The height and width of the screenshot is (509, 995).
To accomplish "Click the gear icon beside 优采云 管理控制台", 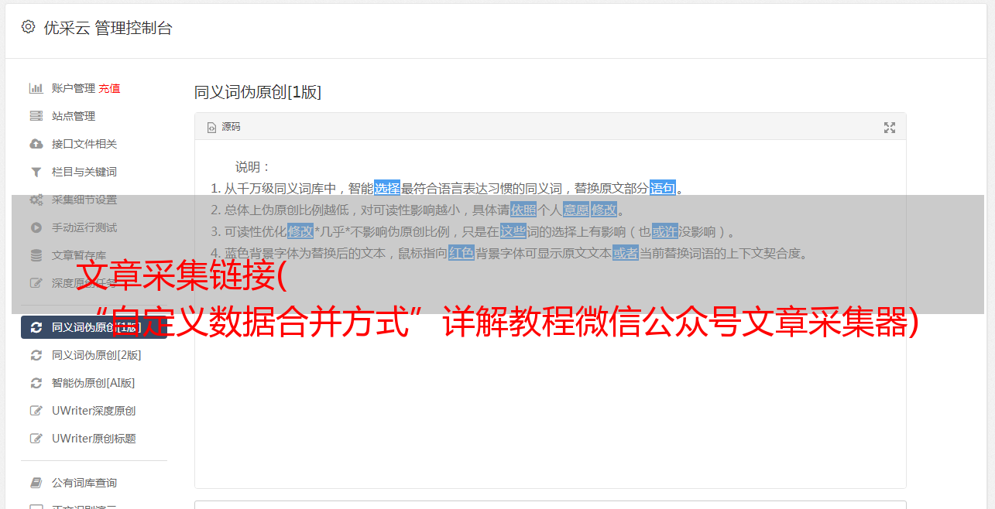I will point(29,27).
